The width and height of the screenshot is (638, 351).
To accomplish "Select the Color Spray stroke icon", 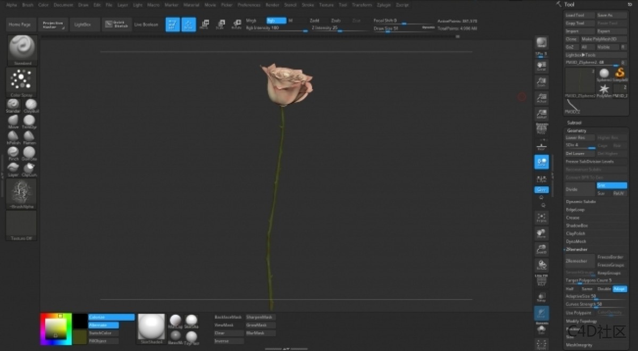I will pyautogui.click(x=22, y=80).
